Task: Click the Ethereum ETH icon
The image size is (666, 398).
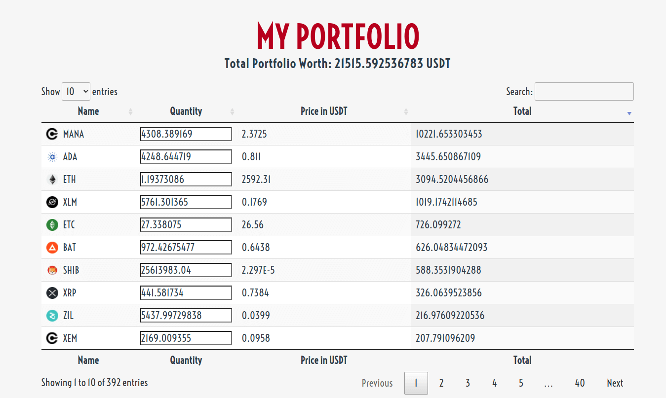Action: point(52,180)
